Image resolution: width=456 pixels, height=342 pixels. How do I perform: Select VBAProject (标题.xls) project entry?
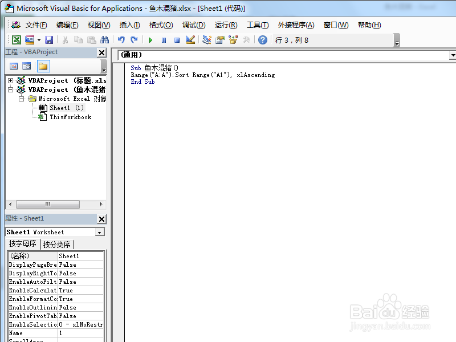click(x=67, y=80)
